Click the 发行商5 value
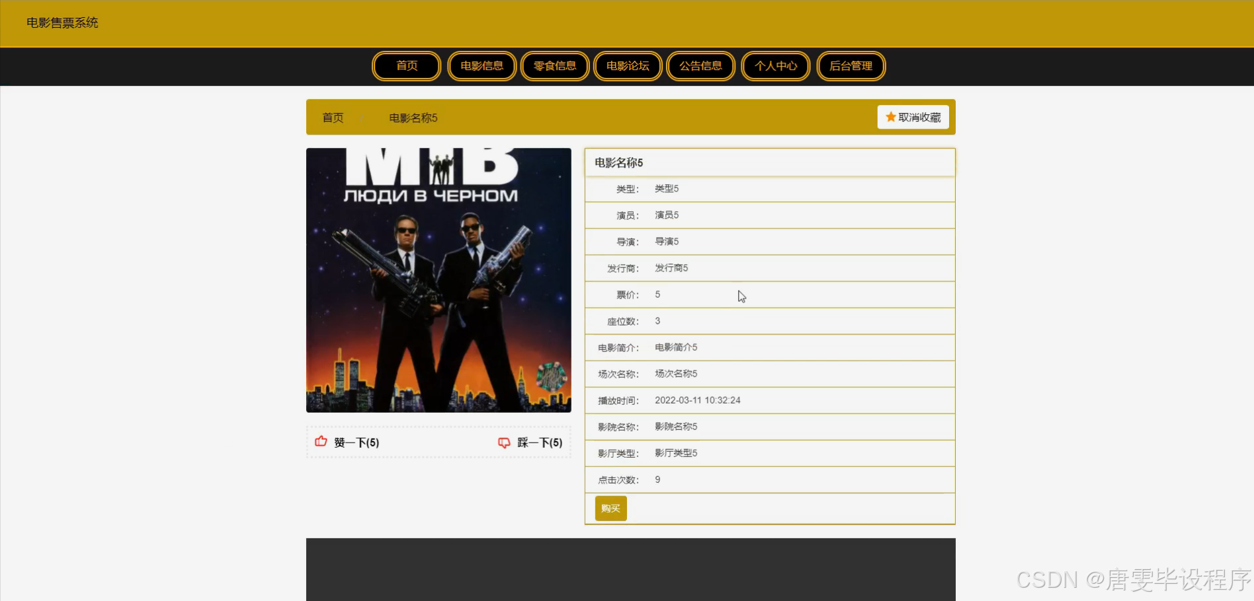1254x601 pixels. point(671,267)
